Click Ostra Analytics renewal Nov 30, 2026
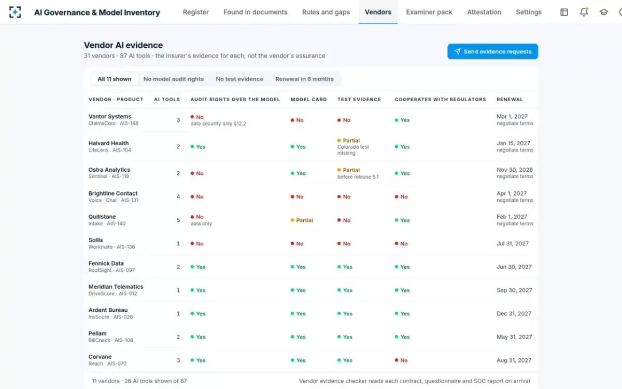Screen dimensions: 622x389 [514, 170]
